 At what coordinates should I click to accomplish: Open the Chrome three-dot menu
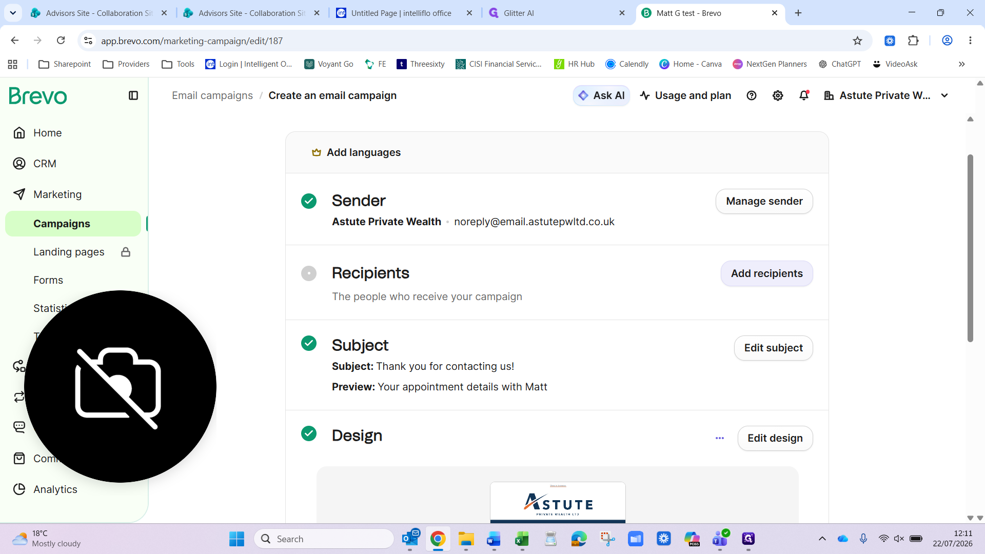[x=970, y=41]
